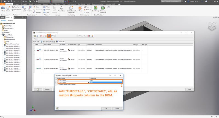Screen dimensions: 219x118
Task: Click Hide All relationships
Action: 37,12
